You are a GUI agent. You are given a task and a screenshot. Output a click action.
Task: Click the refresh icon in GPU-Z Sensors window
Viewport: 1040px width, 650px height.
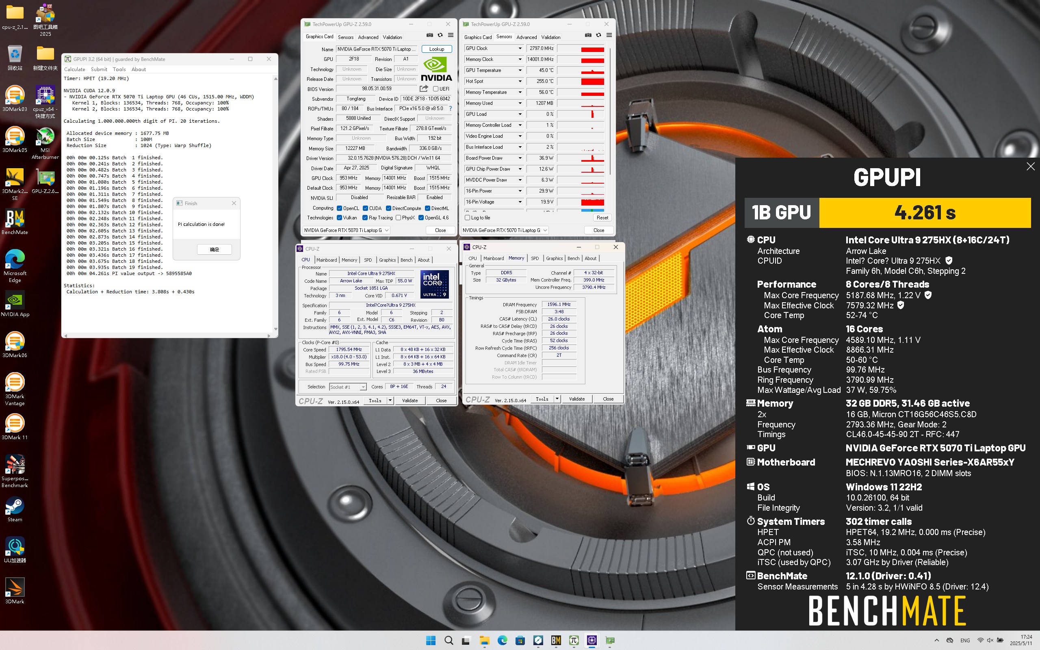coord(598,35)
